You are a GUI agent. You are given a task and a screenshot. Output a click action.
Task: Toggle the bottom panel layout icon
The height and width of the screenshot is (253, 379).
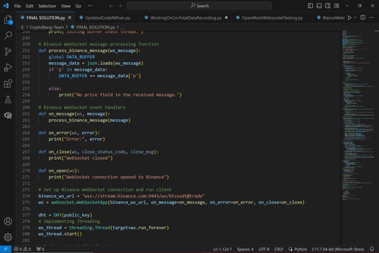(319, 6)
